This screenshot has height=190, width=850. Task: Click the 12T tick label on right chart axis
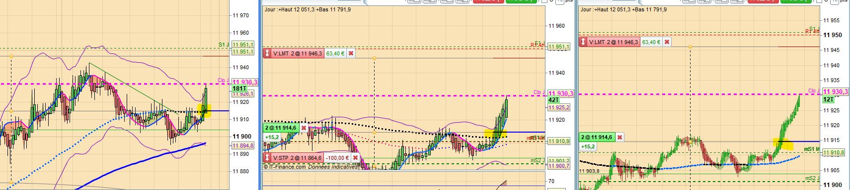[828, 99]
